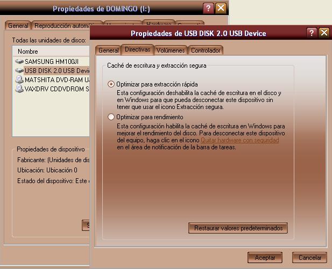Close the DOMINGO (I:) properties window
332x269 pixels.
221,8
